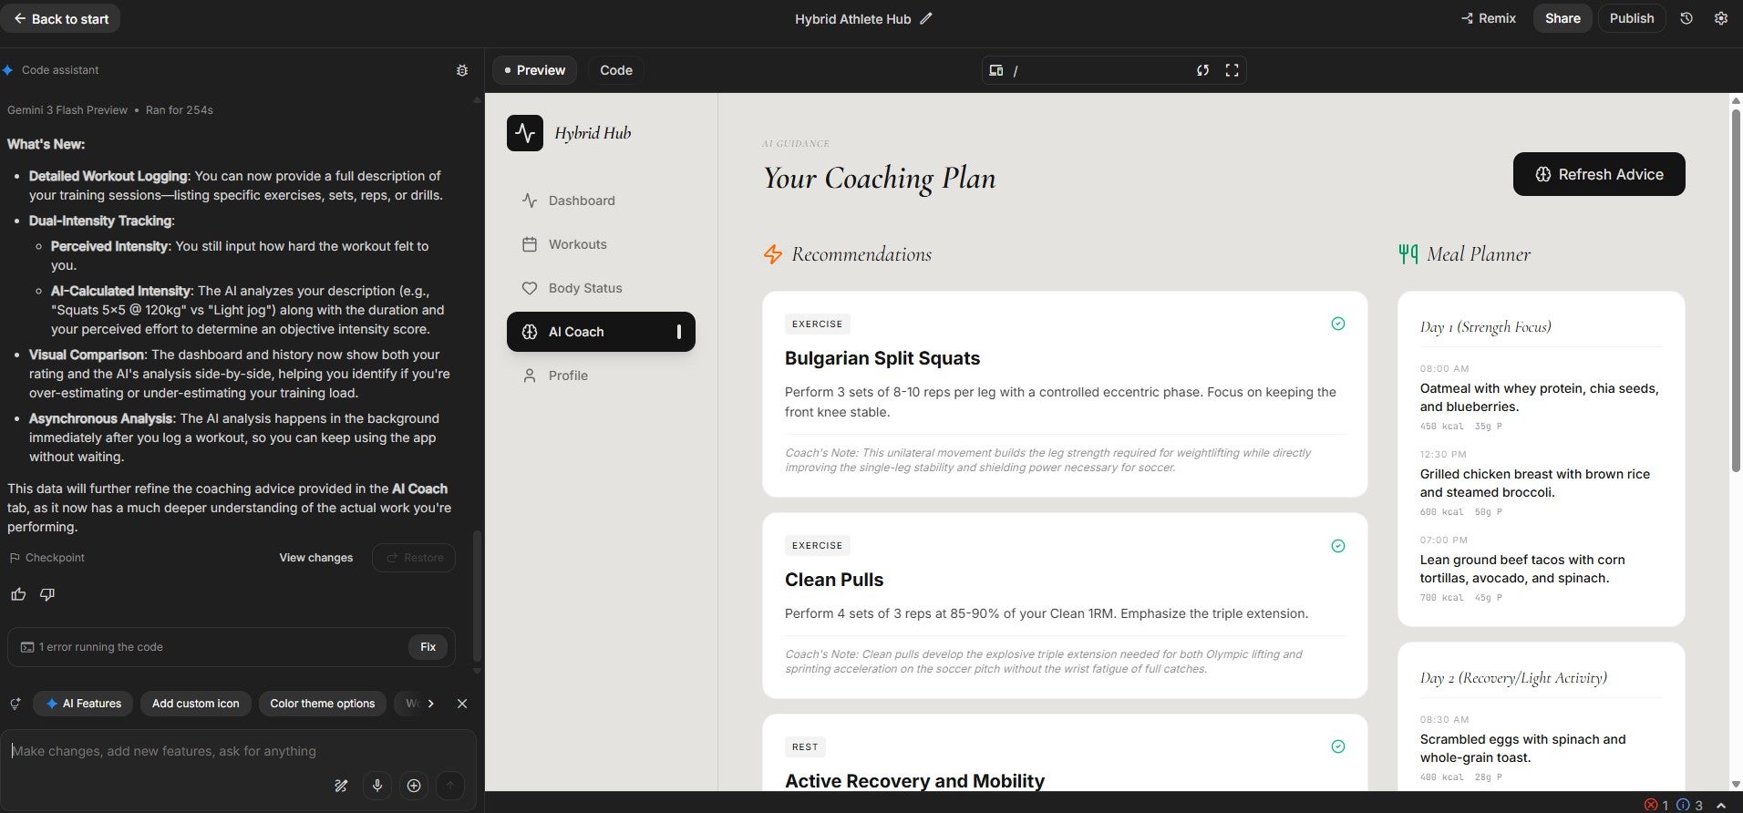Screen dimensions: 1743x813
Task: Open version history clock icon
Action: point(1686,18)
